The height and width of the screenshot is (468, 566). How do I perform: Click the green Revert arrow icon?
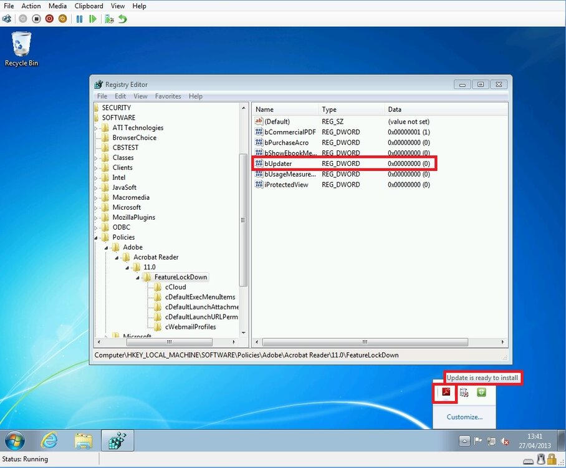point(123,19)
